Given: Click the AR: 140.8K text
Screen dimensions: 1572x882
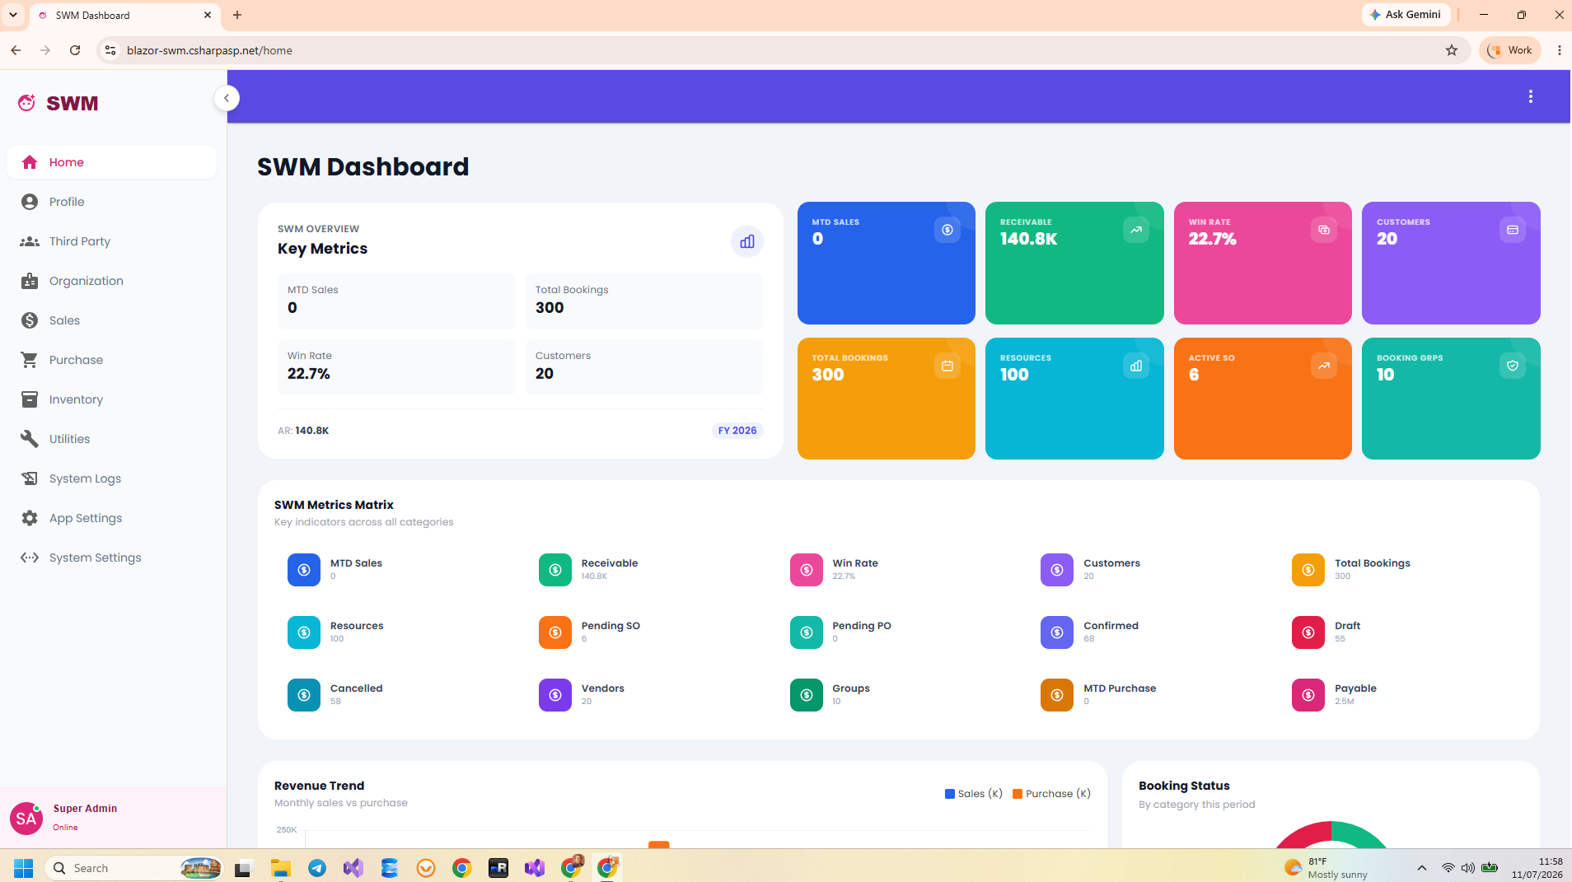Looking at the screenshot, I should point(303,431).
